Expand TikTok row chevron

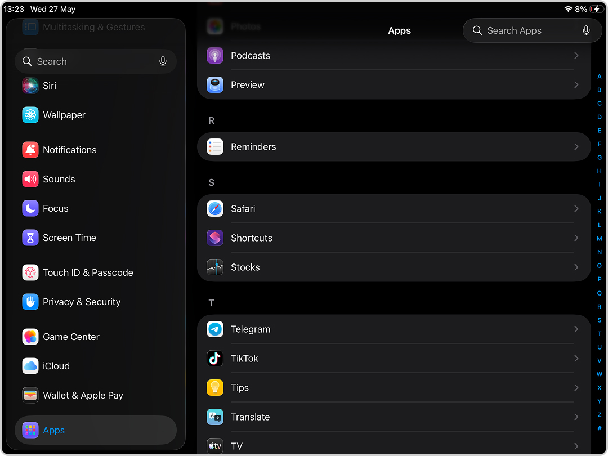[x=576, y=358]
